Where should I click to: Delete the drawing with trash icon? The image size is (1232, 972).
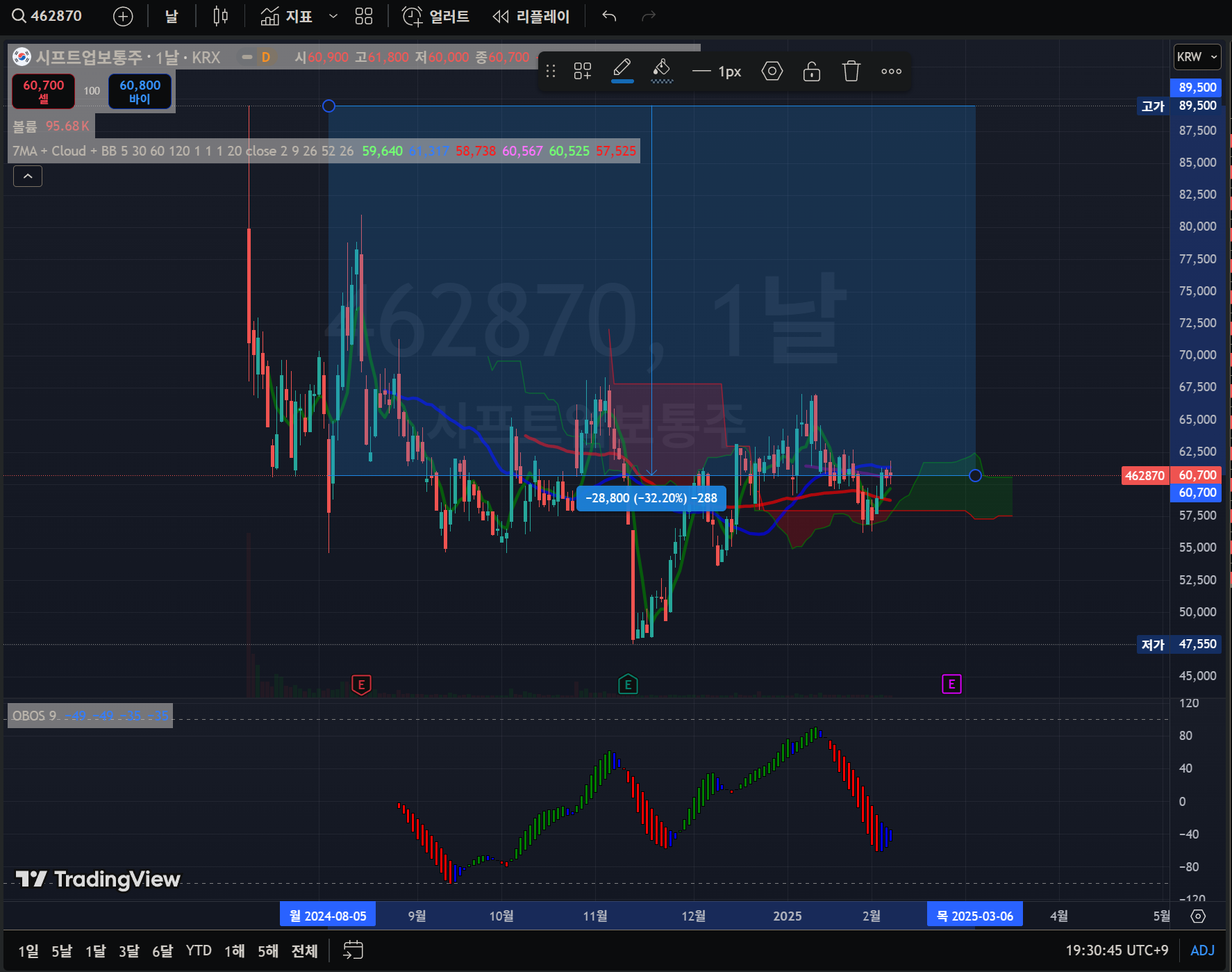[x=851, y=71]
